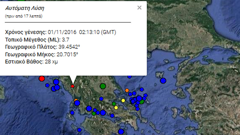Select the green marker inside eastern blue cluster
Screen dimensions: 240x135
pyautogui.click(x=142, y=102)
